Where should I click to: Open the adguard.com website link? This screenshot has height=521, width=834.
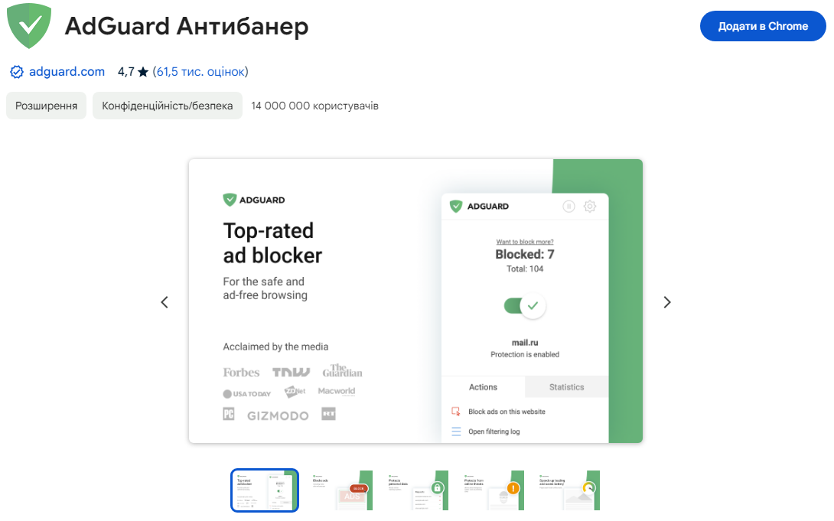click(x=64, y=71)
